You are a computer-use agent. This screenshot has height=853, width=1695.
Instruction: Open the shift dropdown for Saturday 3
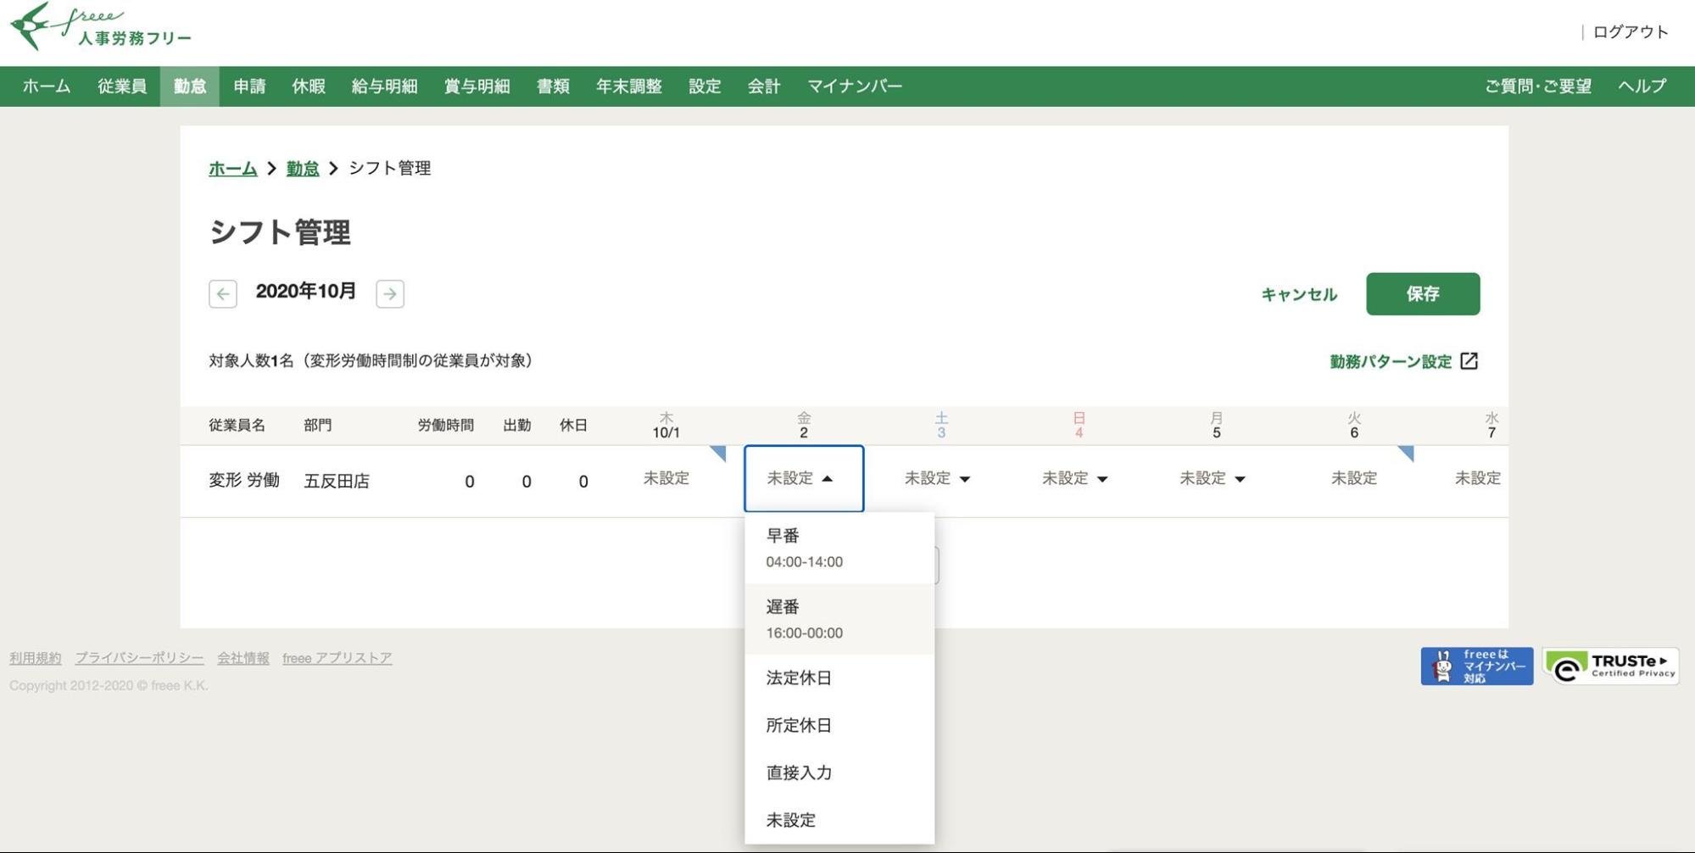[x=936, y=478]
